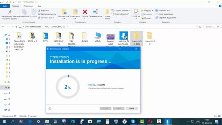Click the Pin to Quick Access icon

pos(10,12)
